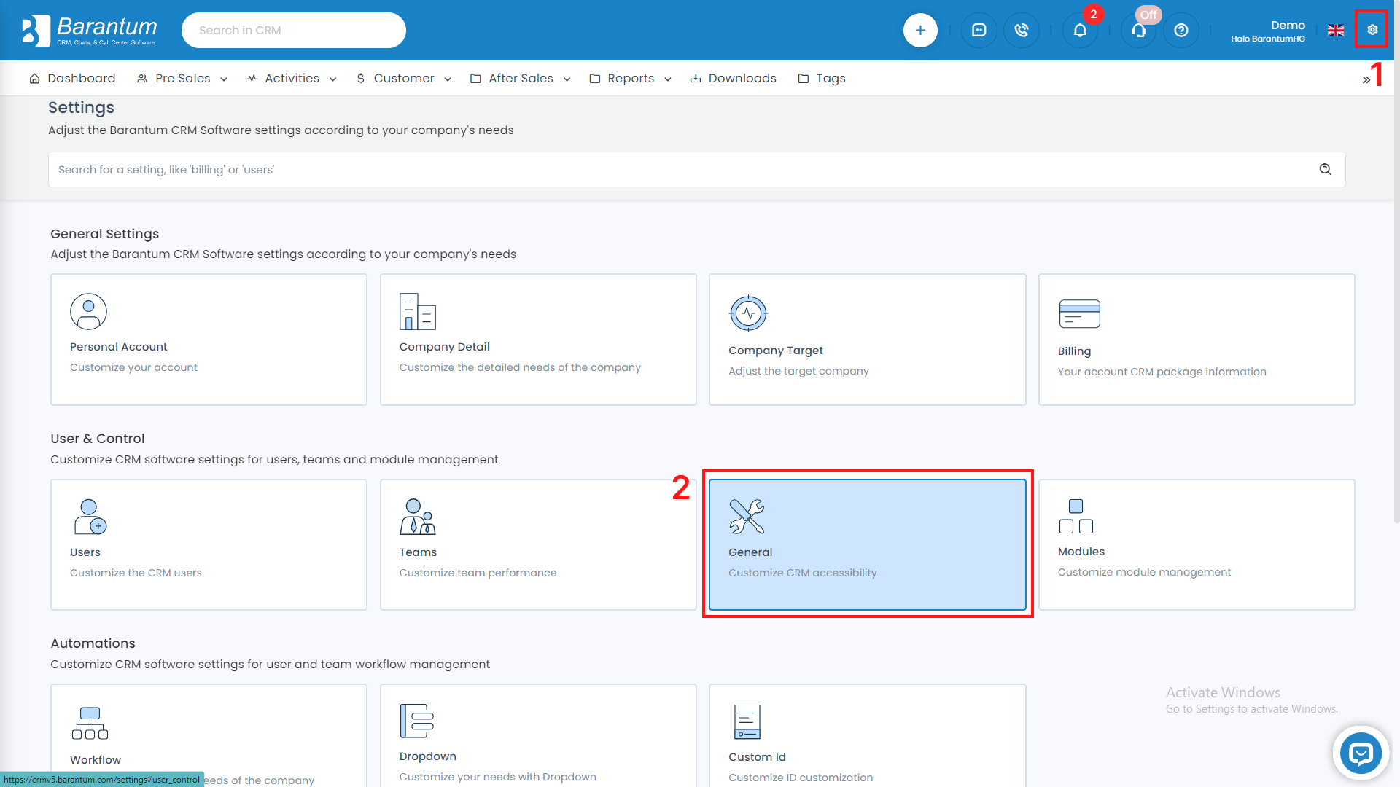Open the Workflow title link
1400x787 pixels.
pyautogui.click(x=96, y=760)
